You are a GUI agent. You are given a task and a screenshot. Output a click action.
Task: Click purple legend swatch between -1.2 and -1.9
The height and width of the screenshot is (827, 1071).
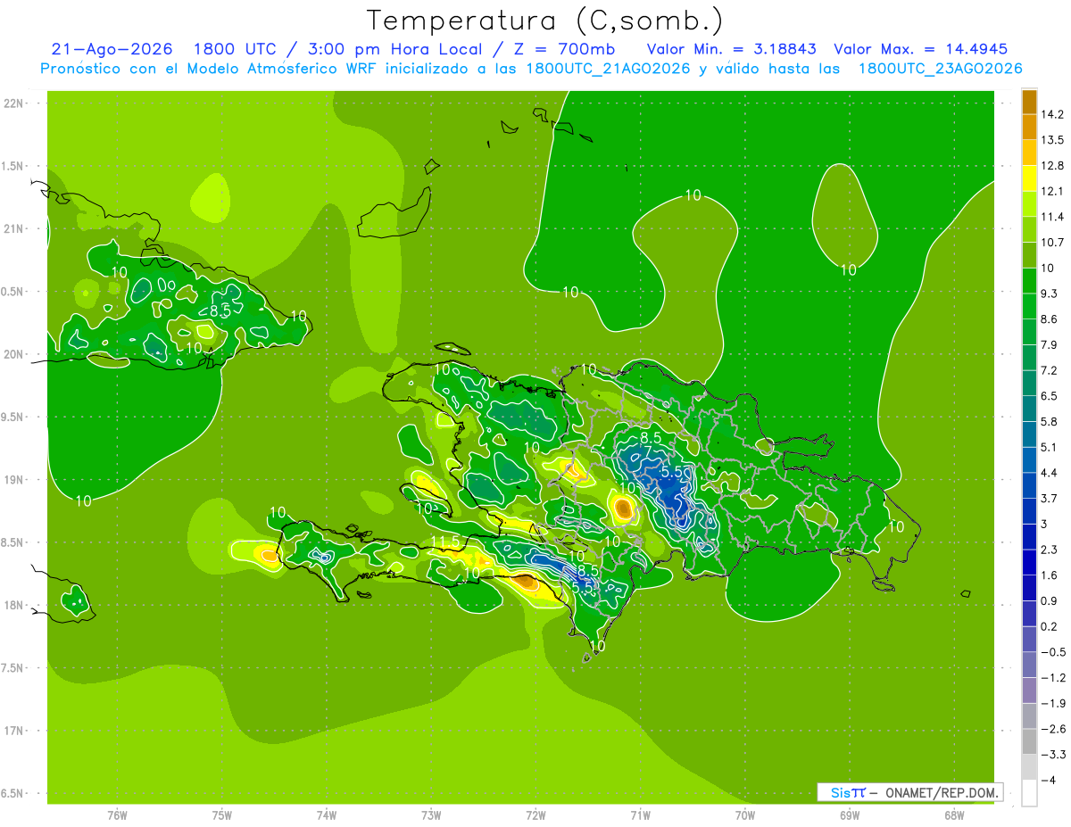(1029, 690)
